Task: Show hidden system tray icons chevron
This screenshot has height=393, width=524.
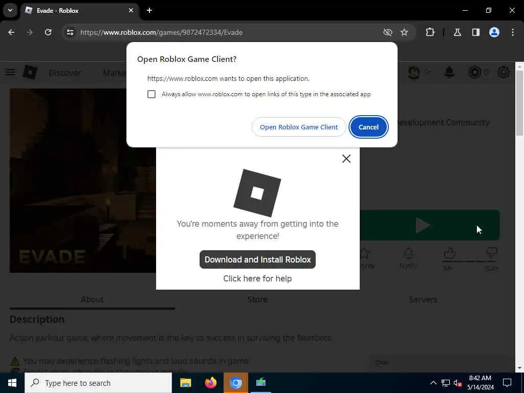Action: tap(433, 383)
